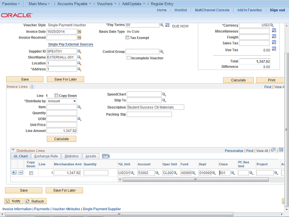
Task: Click the Invoice Lines help icon
Action: coord(32,86)
